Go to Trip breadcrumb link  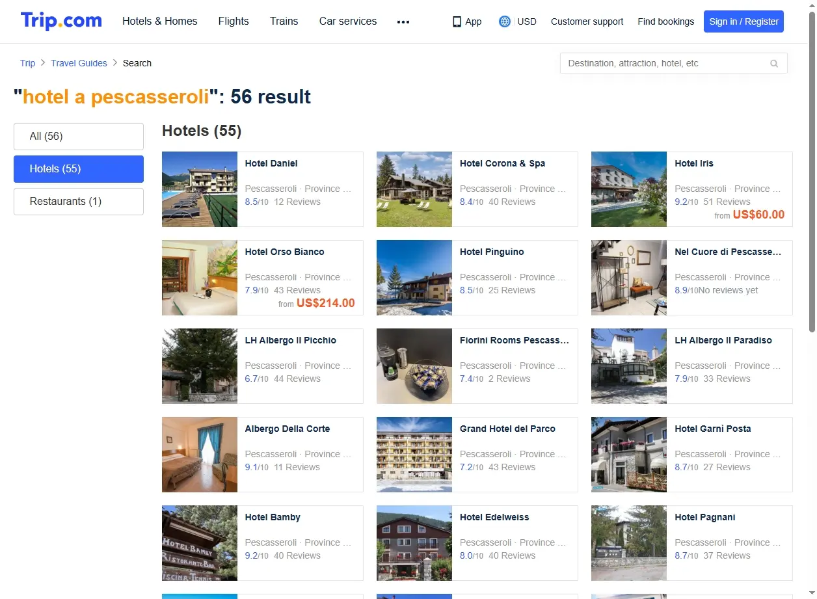(x=27, y=63)
